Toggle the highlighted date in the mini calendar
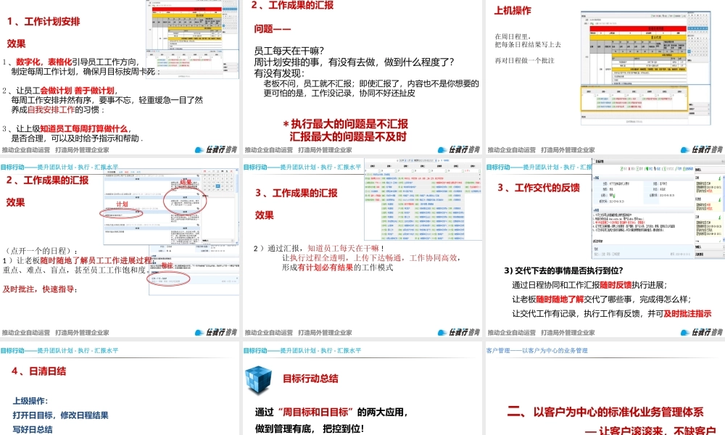The height and width of the screenshot is (435, 725). (x=690, y=51)
